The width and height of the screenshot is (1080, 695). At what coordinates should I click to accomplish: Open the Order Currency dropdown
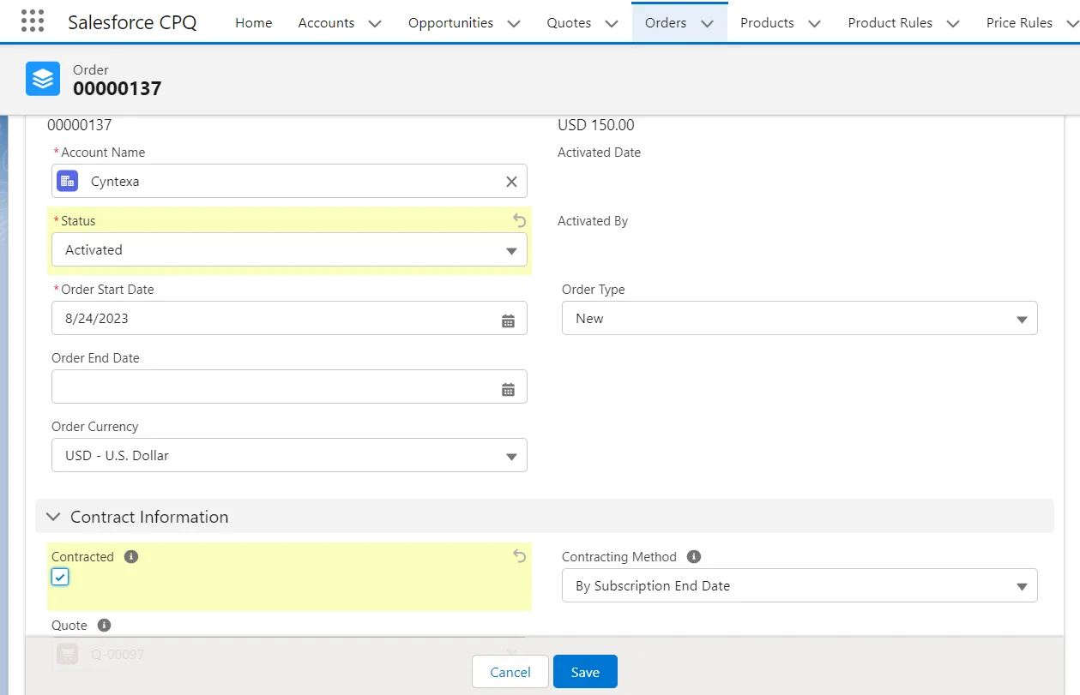coord(289,455)
